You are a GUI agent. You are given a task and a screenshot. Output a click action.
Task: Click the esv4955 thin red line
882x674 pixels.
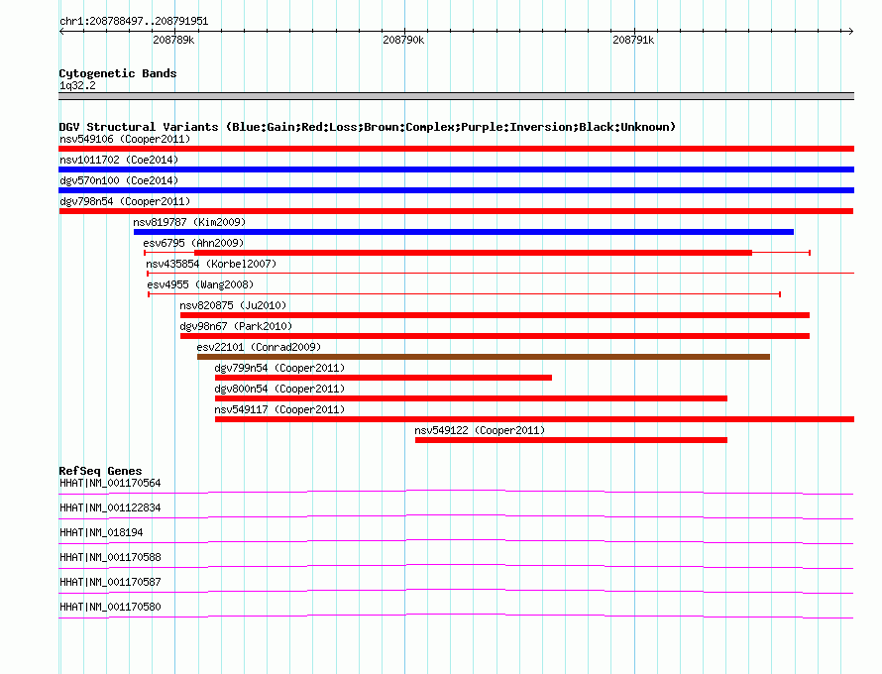point(464,294)
